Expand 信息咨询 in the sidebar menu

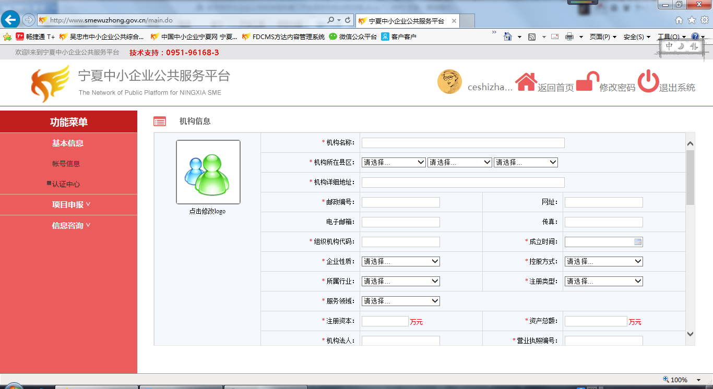click(70, 226)
